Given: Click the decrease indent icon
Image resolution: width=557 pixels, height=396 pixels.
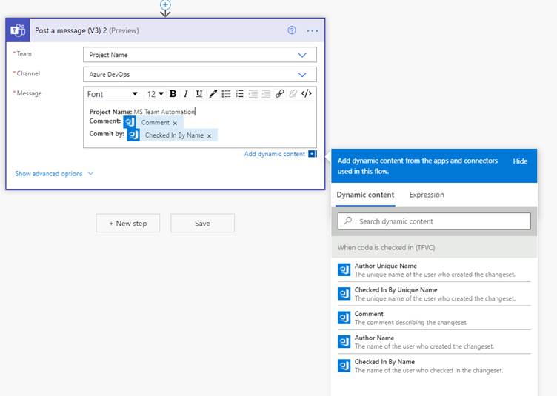Looking at the screenshot, I should [x=253, y=94].
